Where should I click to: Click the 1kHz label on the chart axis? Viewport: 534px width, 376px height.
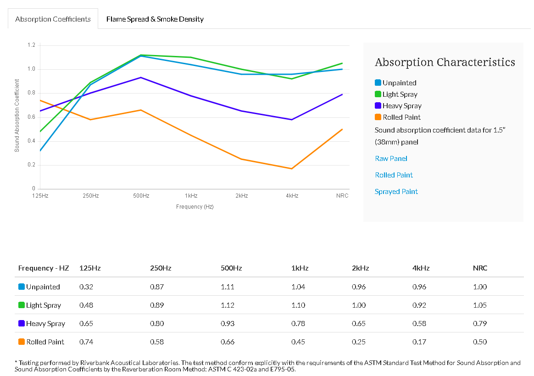tap(191, 196)
